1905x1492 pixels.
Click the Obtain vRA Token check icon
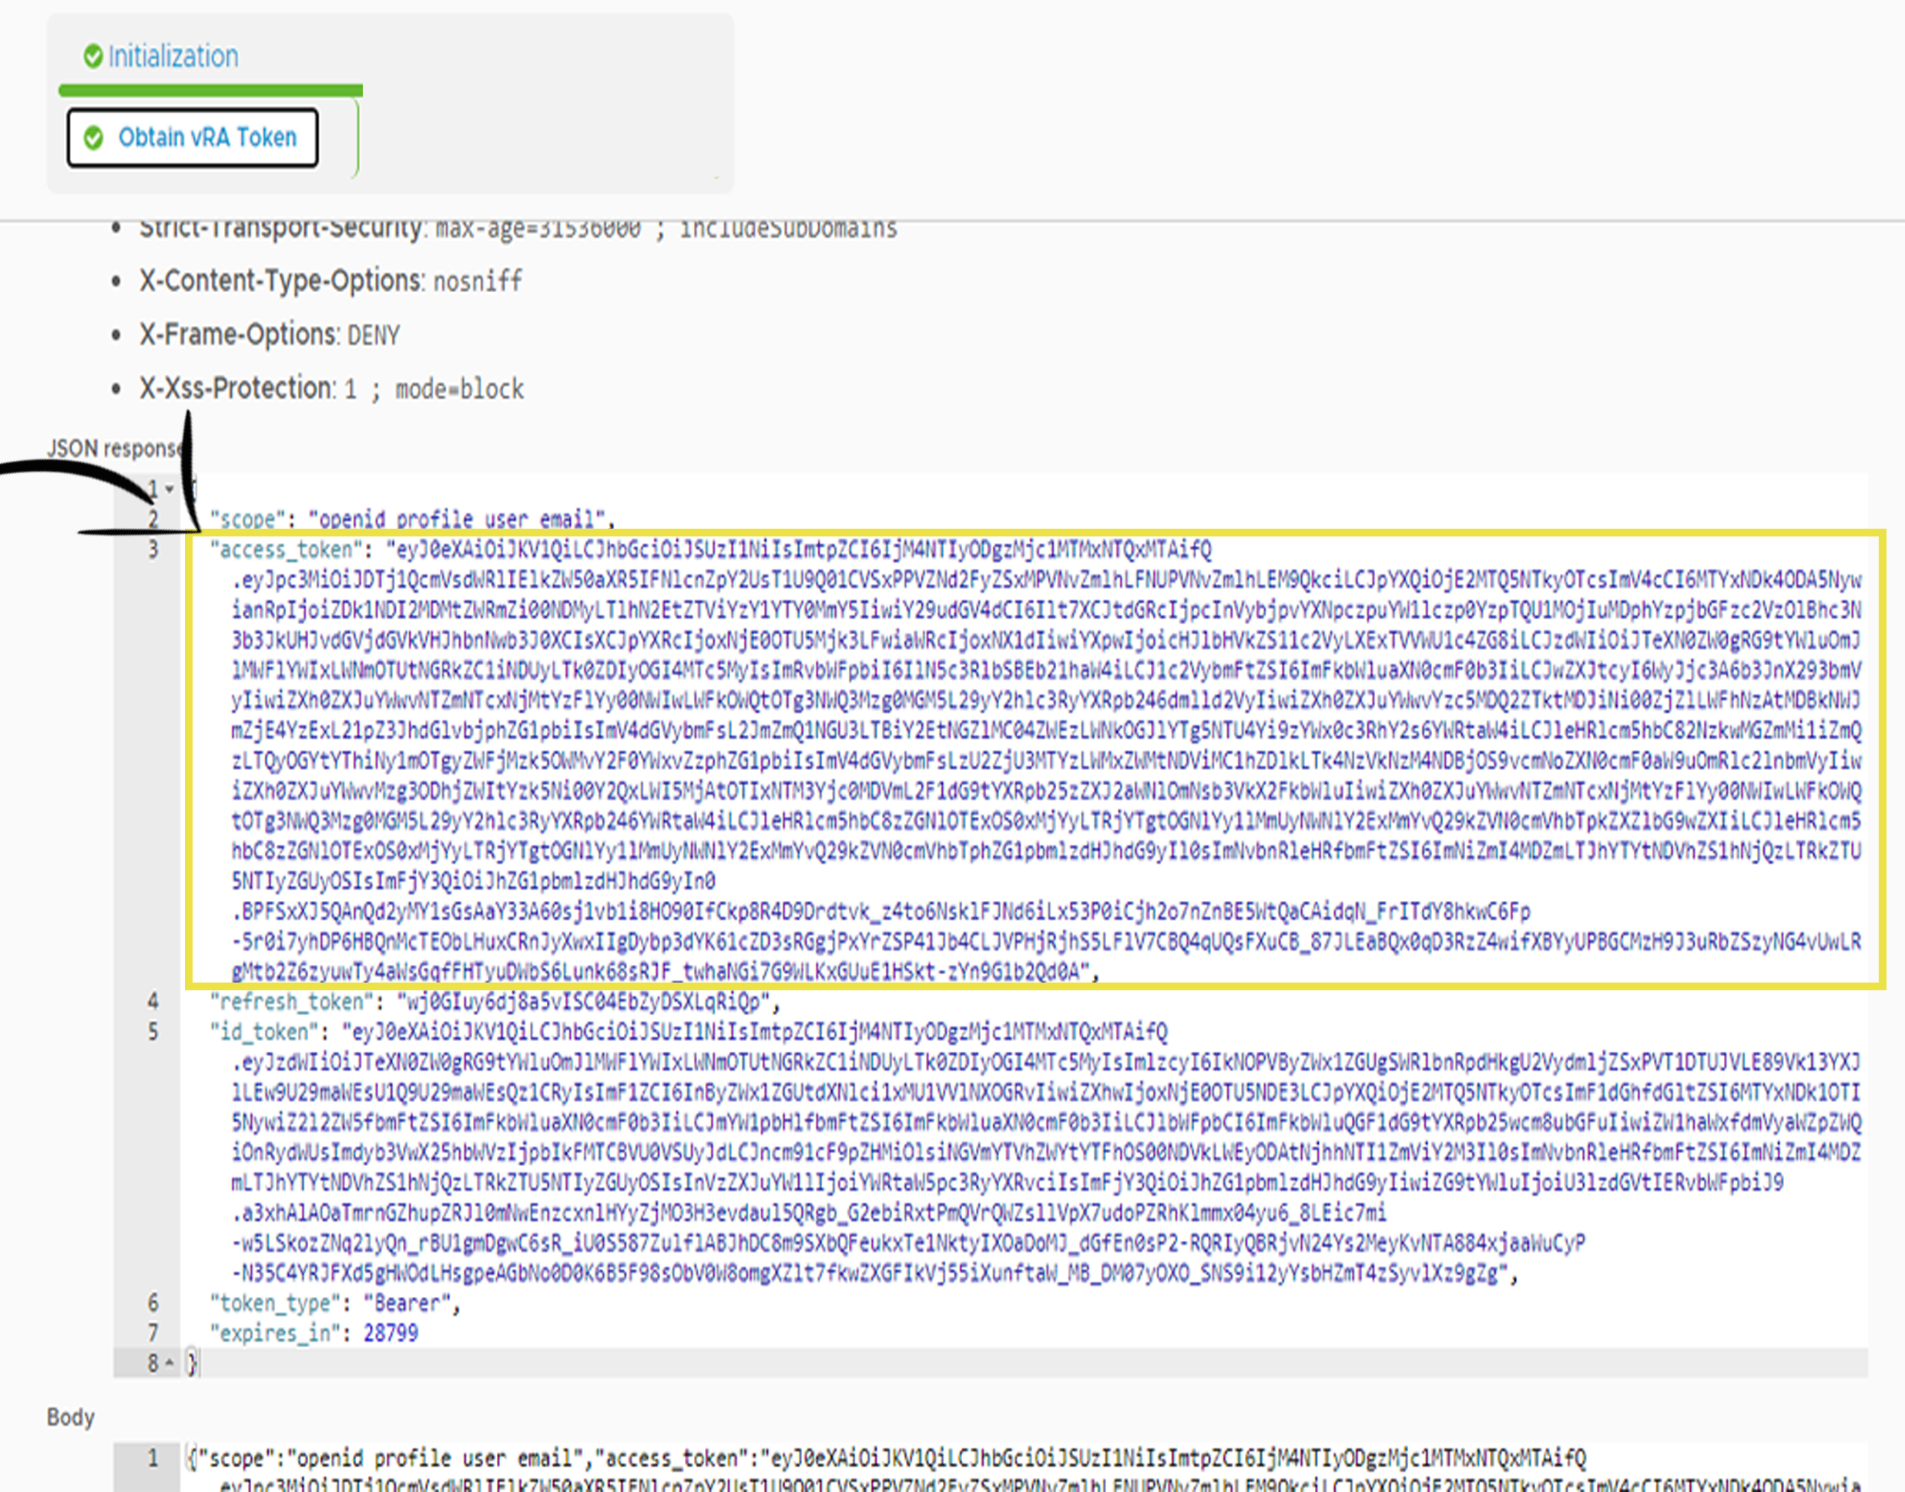click(93, 138)
